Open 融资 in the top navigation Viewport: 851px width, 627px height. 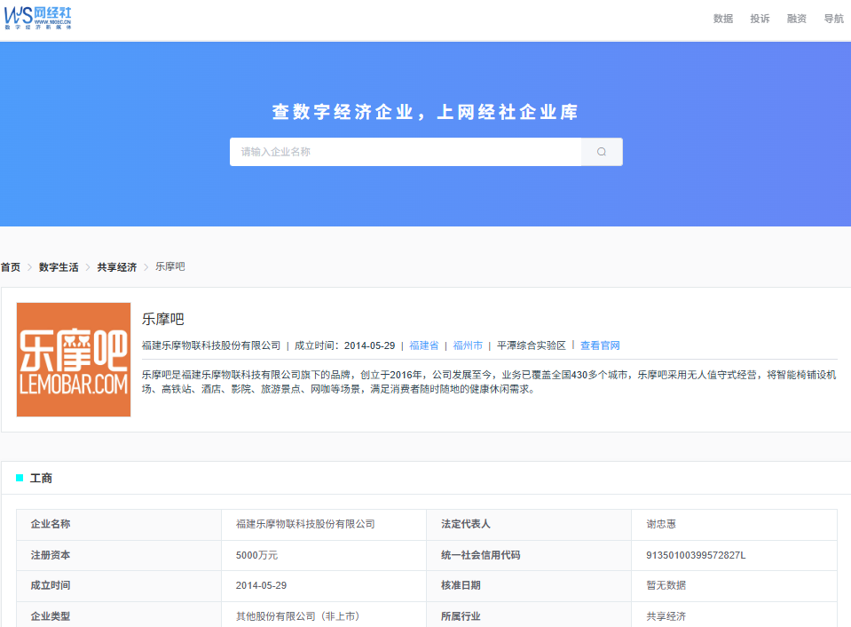click(x=796, y=18)
